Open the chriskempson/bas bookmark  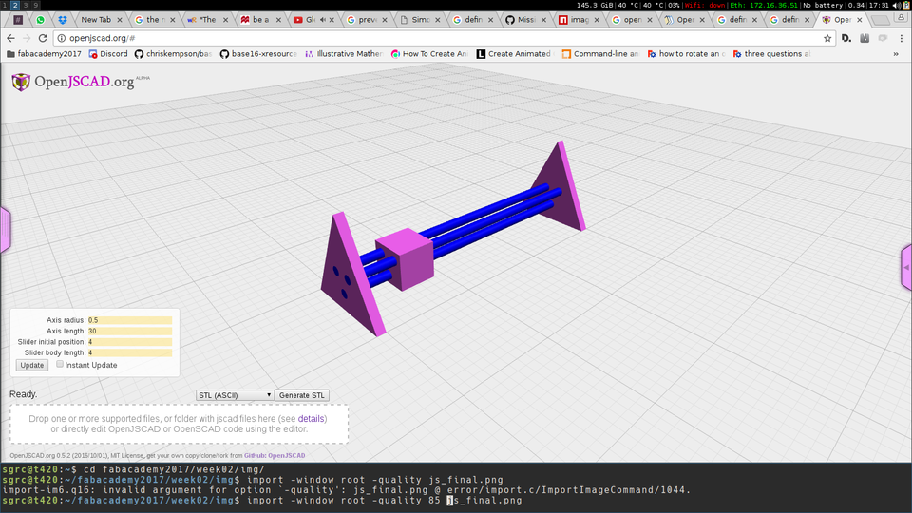click(x=173, y=53)
